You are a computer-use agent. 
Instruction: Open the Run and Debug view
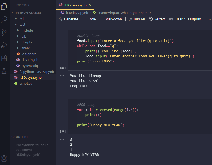(x=4, y=45)
